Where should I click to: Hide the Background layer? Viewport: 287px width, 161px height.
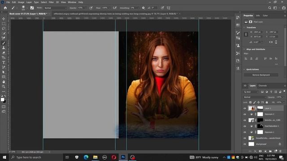click(x=245, y=144)
